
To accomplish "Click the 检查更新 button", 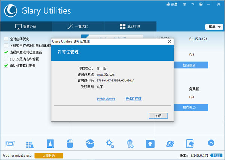I will coord(191,65).
